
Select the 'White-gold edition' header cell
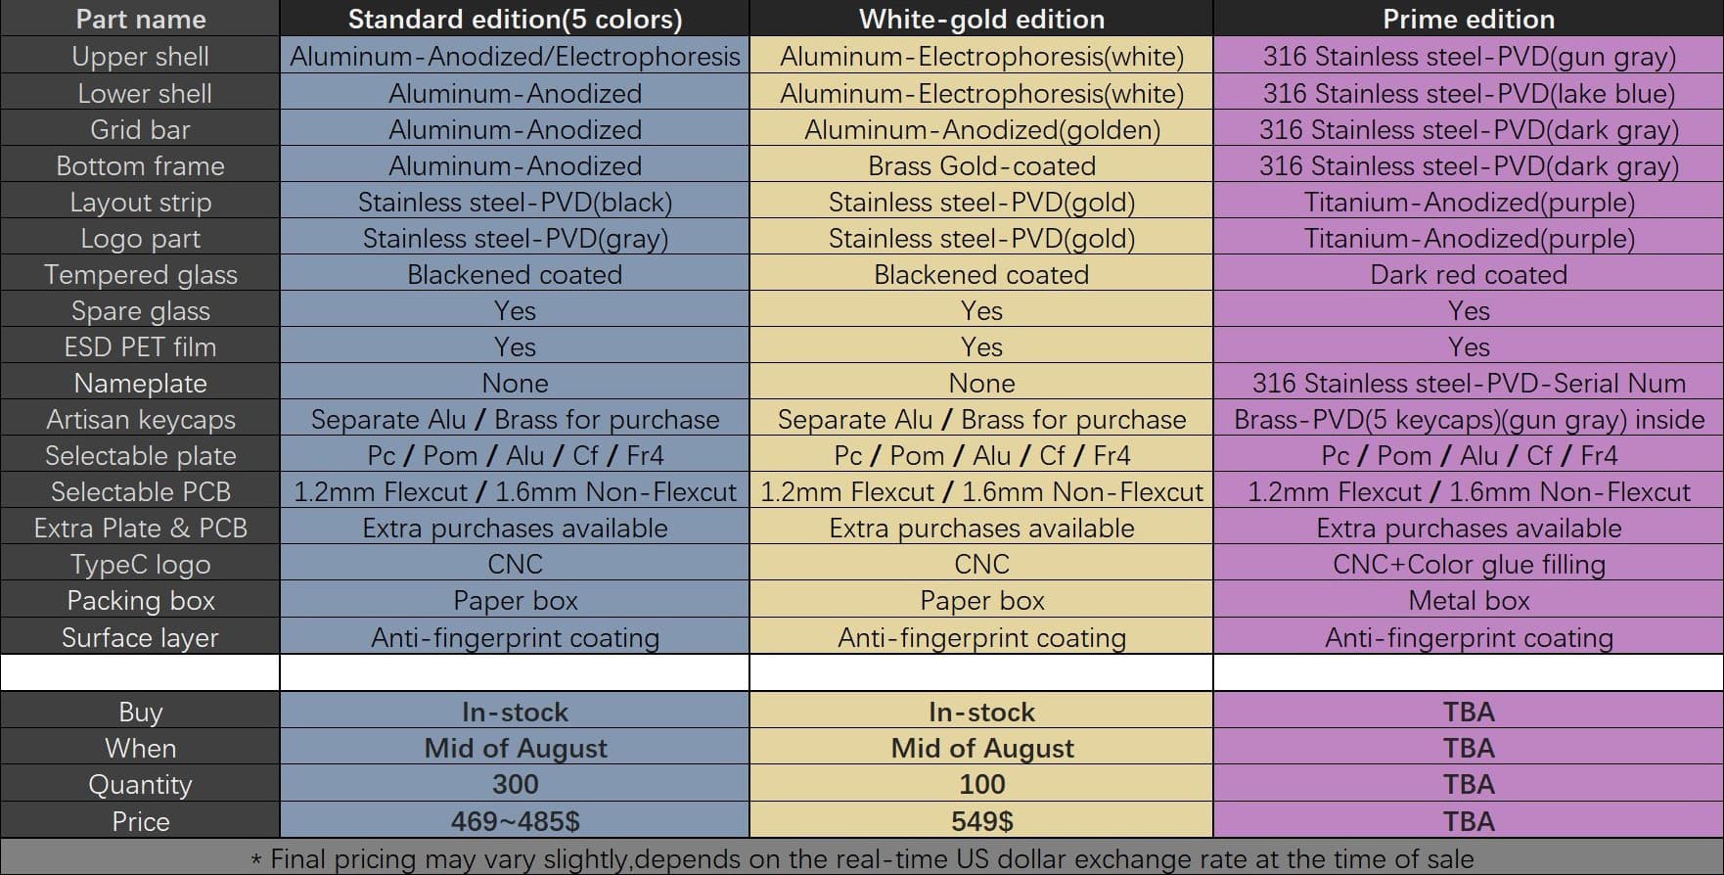[981, 19]
